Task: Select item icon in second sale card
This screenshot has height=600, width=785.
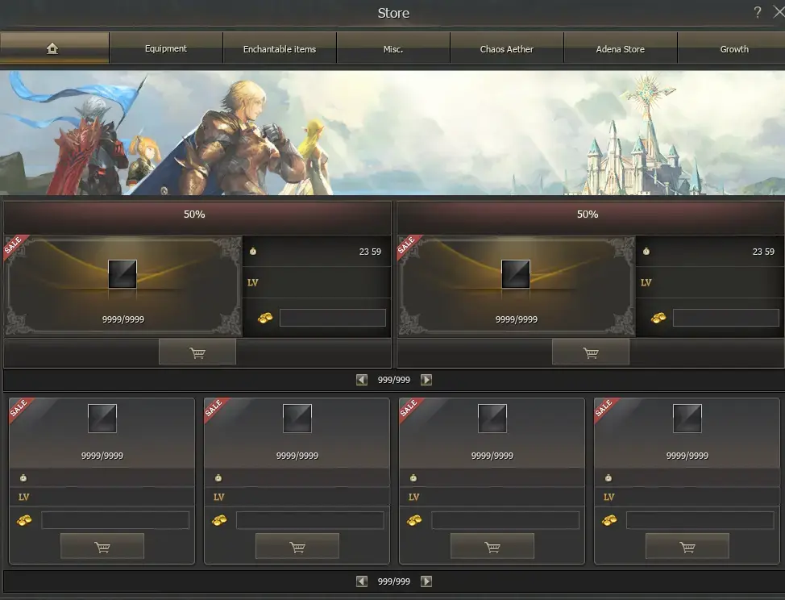Action: [x=297, y=419]
